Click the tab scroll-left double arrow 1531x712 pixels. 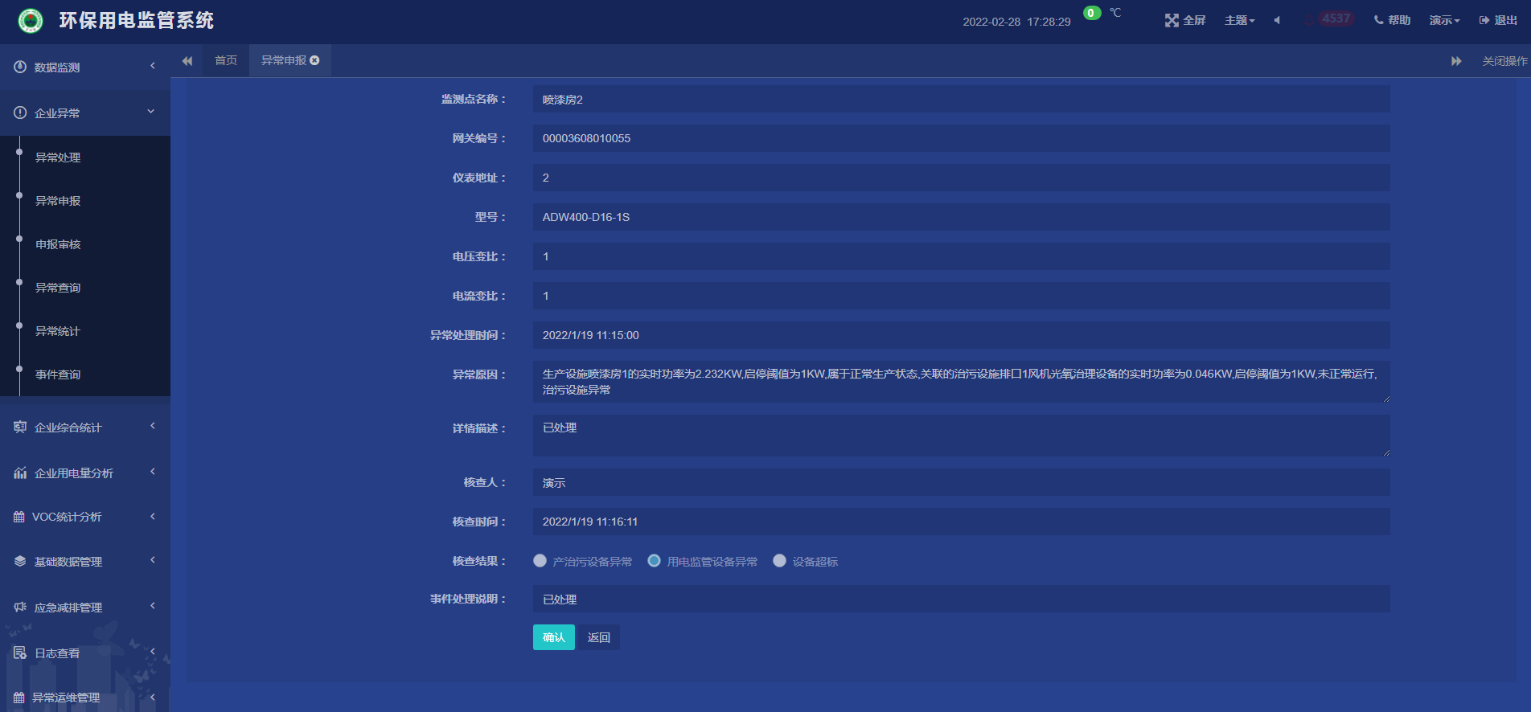(x=187, y=61)
